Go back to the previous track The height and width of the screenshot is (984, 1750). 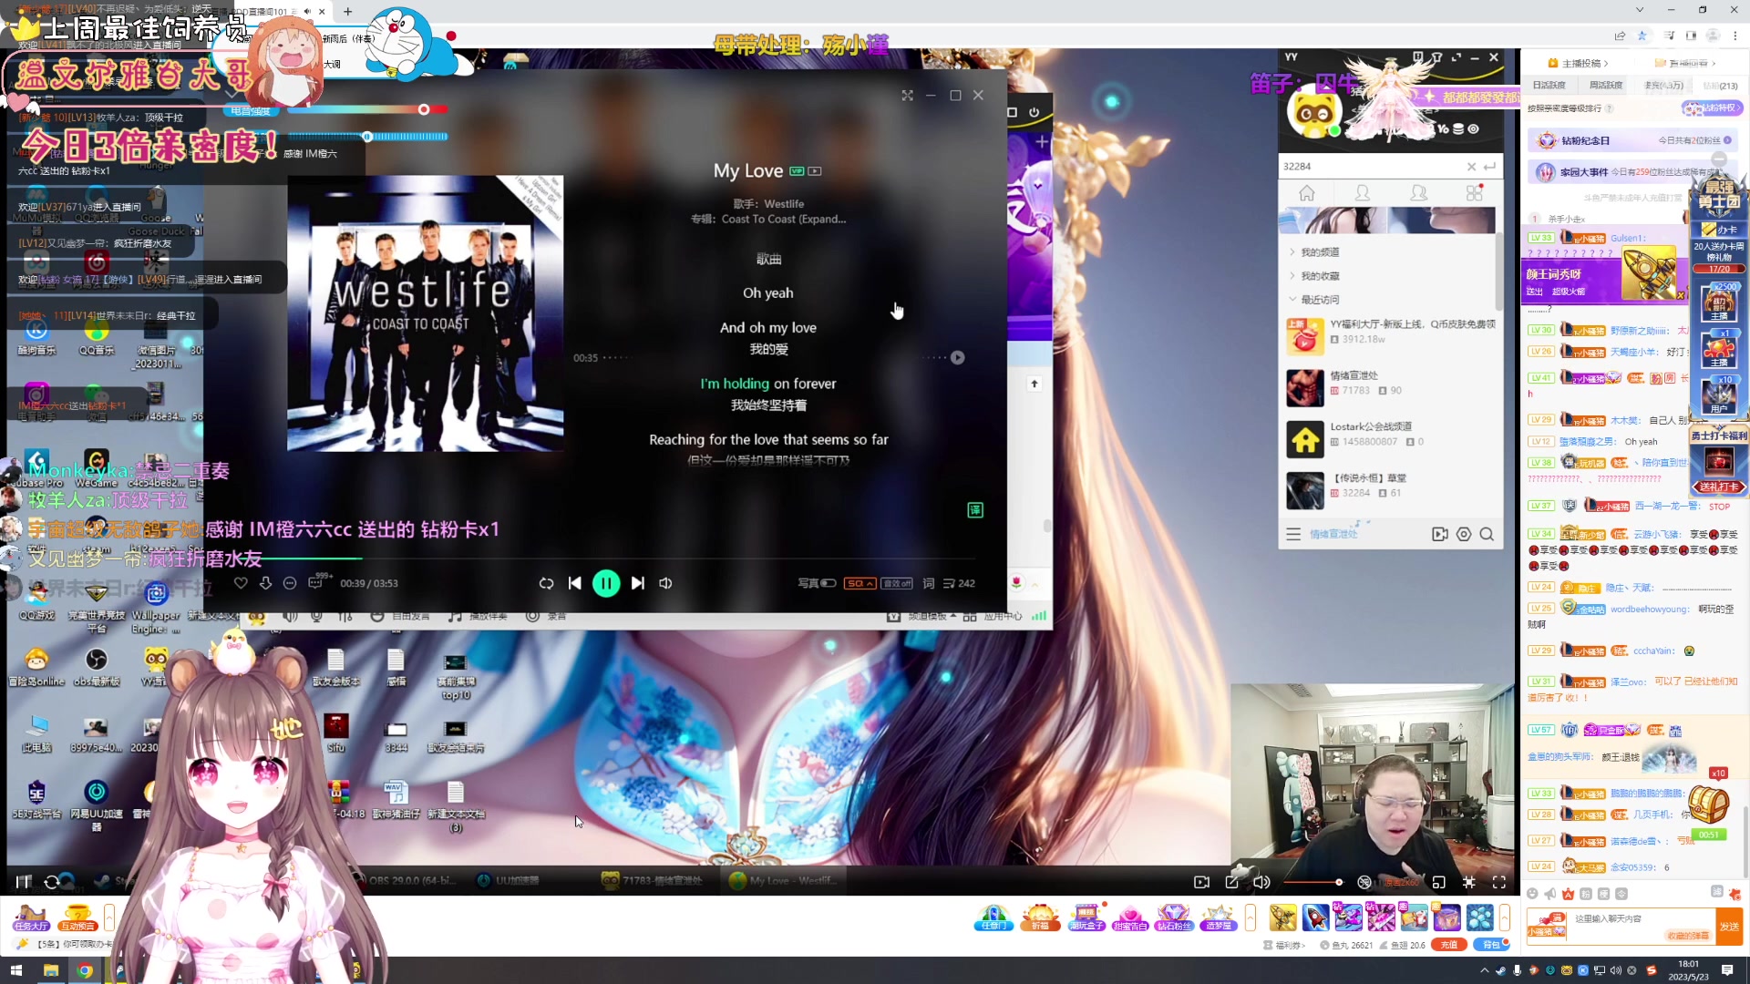tap(574, 583)
